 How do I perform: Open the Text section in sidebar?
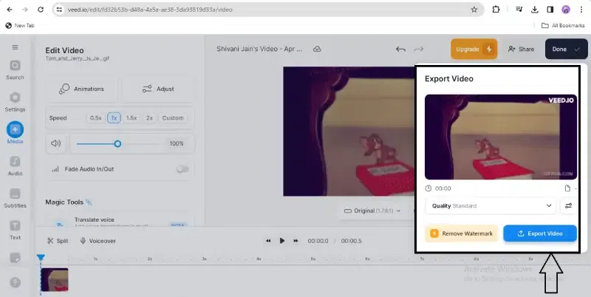tap(15, 230)
